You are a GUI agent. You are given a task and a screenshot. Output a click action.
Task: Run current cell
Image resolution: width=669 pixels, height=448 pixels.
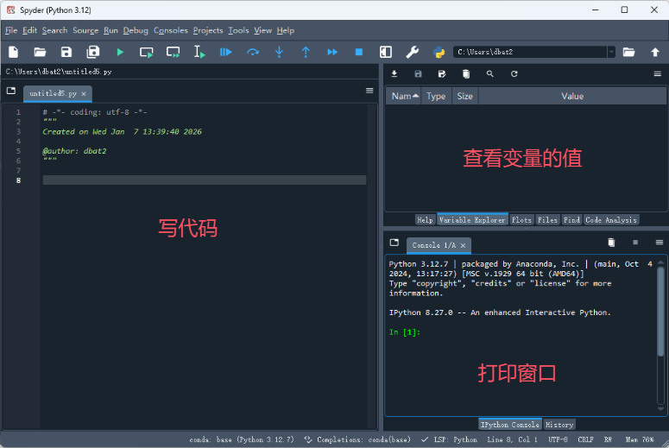[x=147, y=52]
